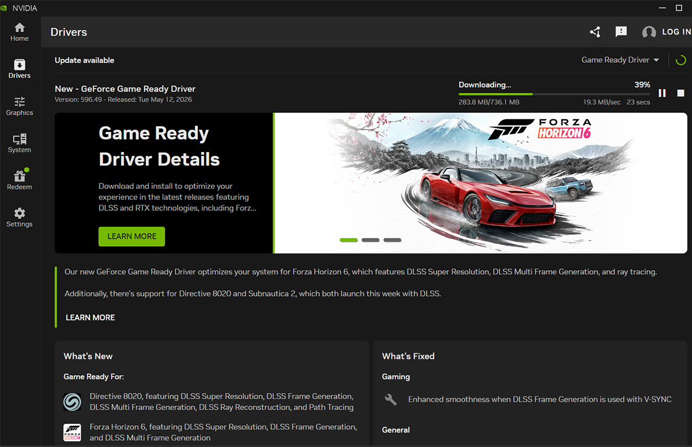This screenshot has width=692, height=447.
Task: Click the user profile avatar icon
Action: point(649,32)
